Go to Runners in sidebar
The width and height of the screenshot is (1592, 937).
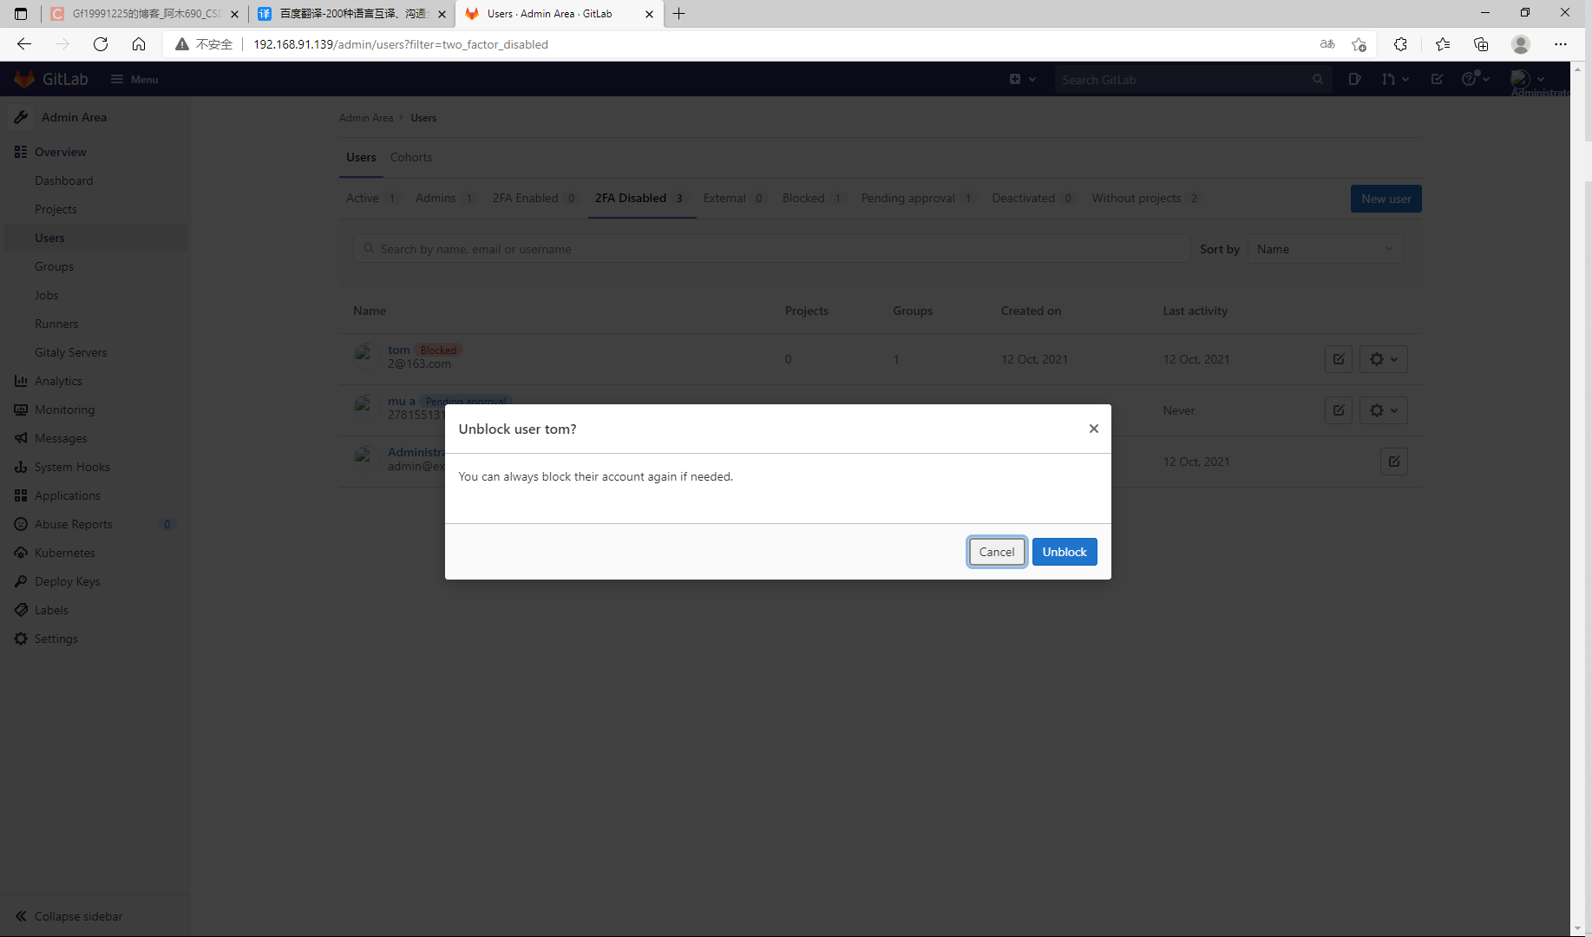click(56, 324)
